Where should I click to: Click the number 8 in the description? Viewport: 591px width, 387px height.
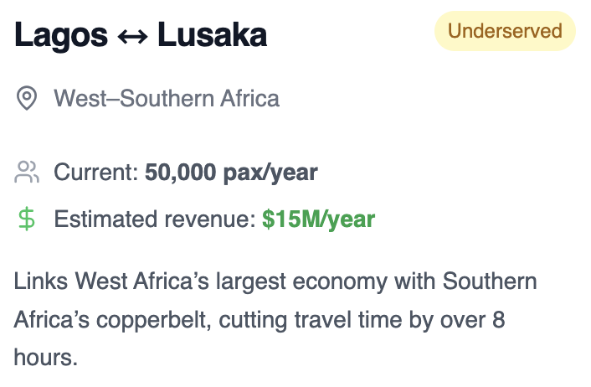[x=498, y=320]
